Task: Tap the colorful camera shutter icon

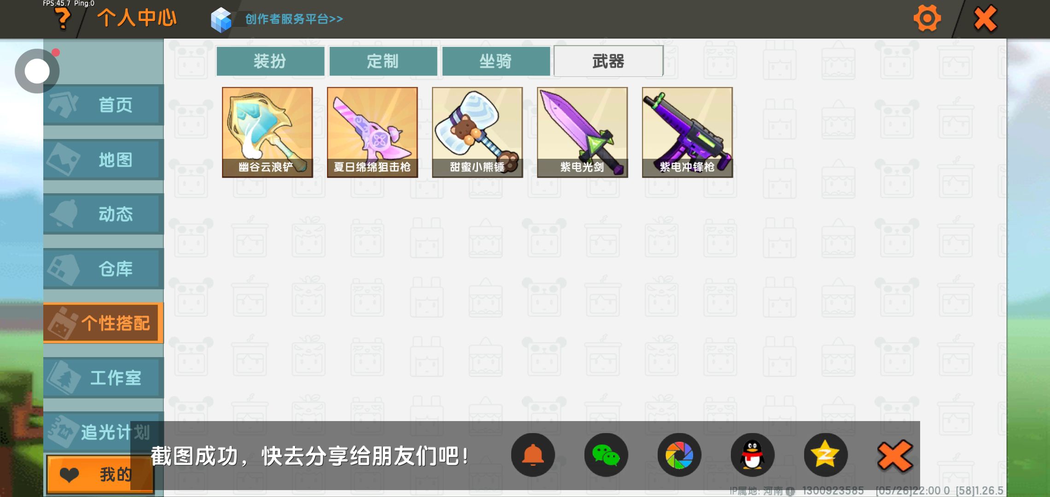Action: 679,455
